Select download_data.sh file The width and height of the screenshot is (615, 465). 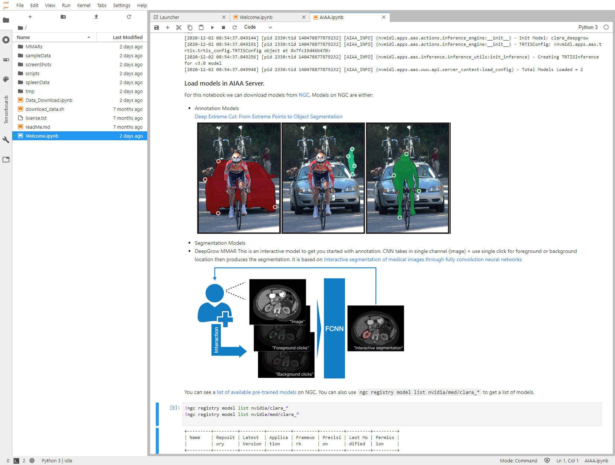(x=80, y=109)
